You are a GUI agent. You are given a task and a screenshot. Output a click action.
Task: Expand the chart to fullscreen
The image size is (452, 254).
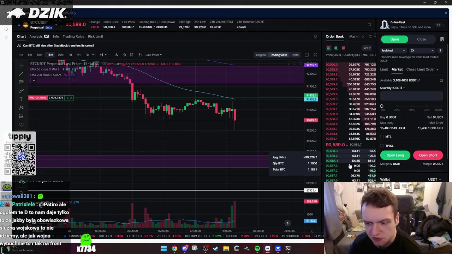[x=315, y=55]
